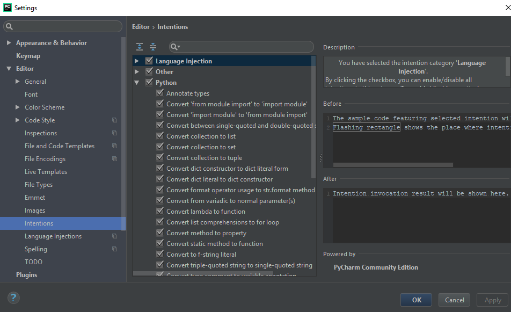Disable the Annotate types intention
The height and width of the screenshot is (312, 511).
[x=160, y=93]
